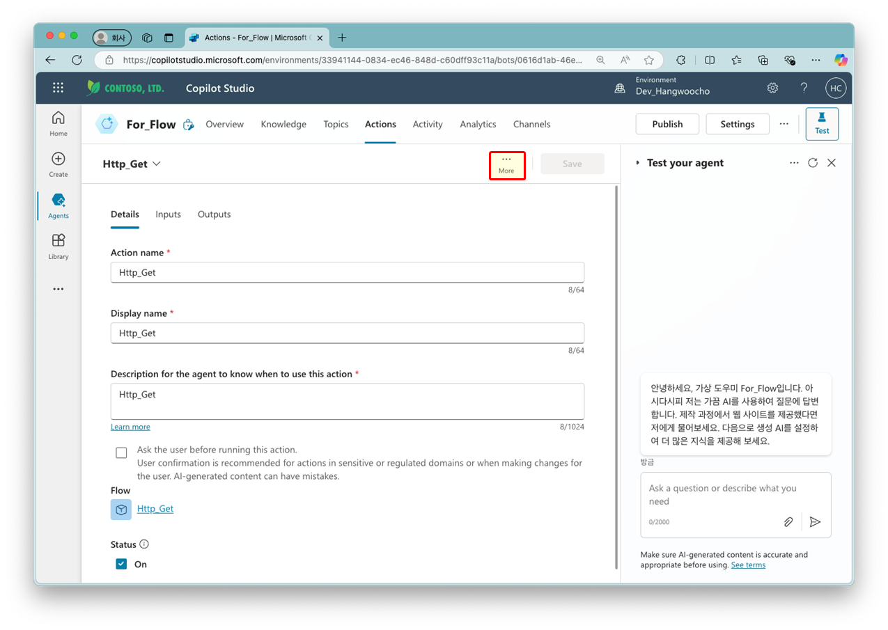This screenshot has height=630, width=888.
Task: Go to Home in the sidebar
Action: [59, 123]
